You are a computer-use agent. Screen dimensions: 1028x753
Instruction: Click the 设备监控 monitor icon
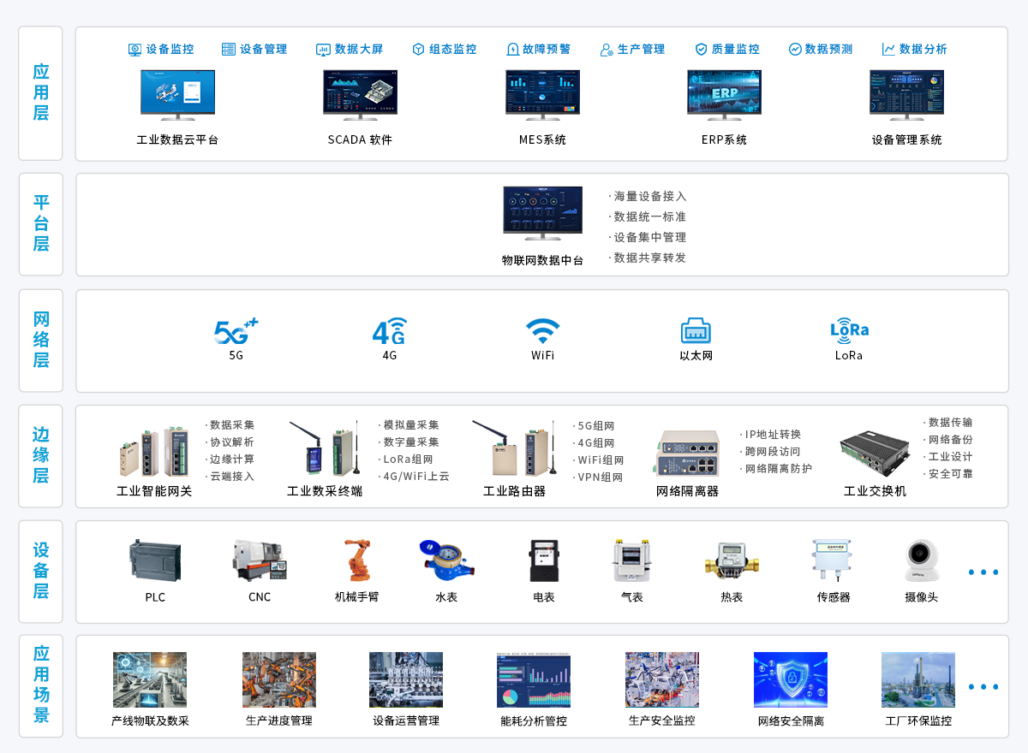point(134,50)
